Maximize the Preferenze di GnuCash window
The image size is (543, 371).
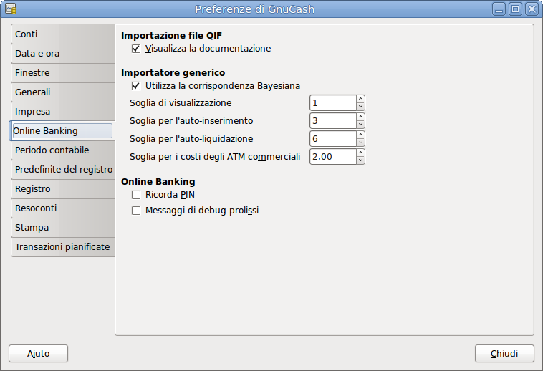click(515, 9)
